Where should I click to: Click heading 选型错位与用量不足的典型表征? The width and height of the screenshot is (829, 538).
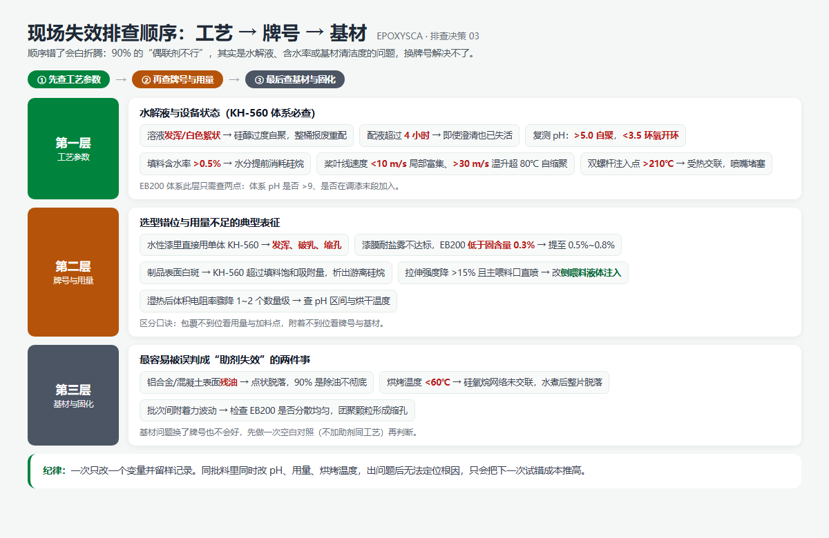pyautogui.click(x=209, y=223)
